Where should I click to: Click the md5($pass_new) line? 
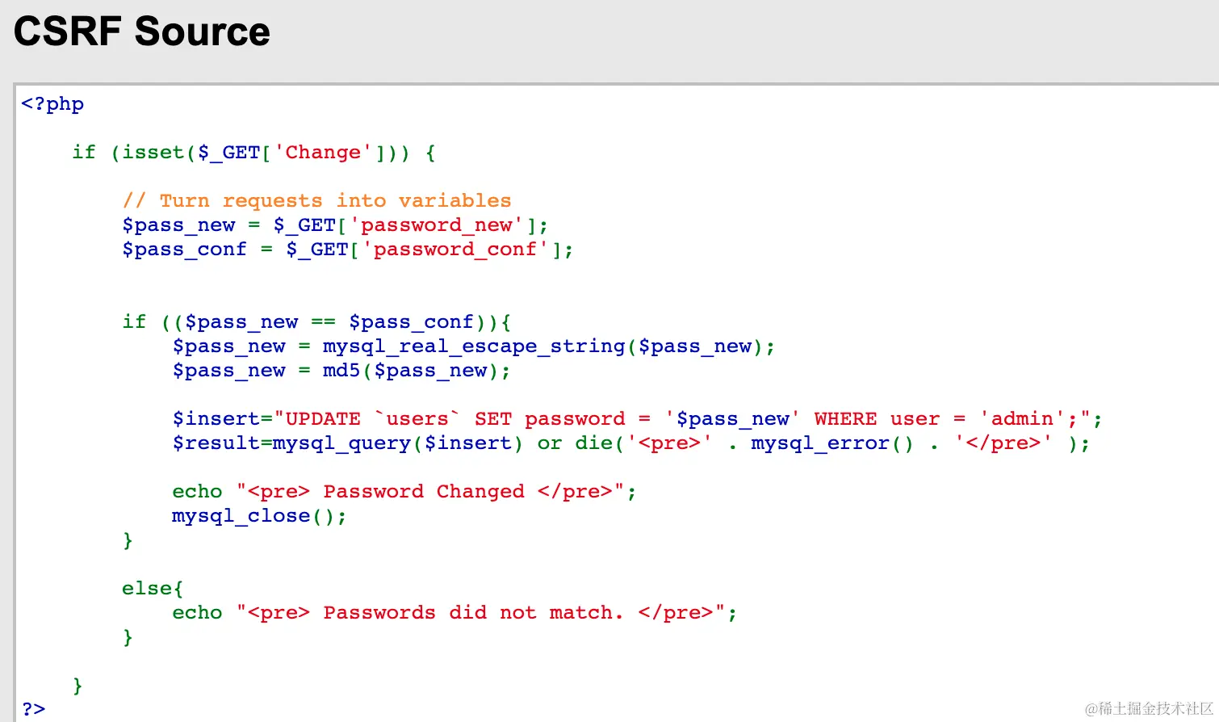click(x=341, y=371)
